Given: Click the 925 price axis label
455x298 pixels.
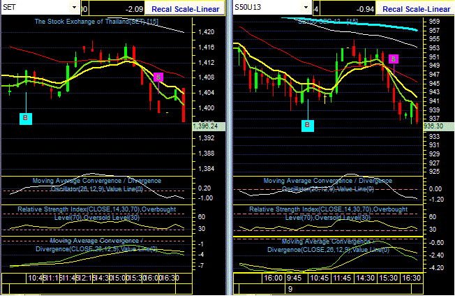Looking at the screenshot, I should pos(434,172).
